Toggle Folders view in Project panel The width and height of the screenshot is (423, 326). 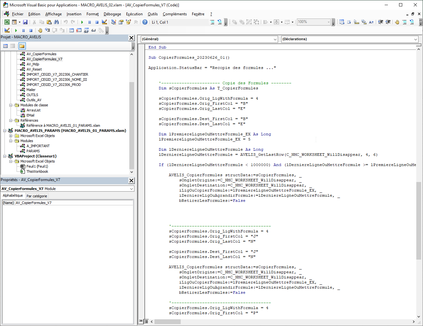(22, 46)
